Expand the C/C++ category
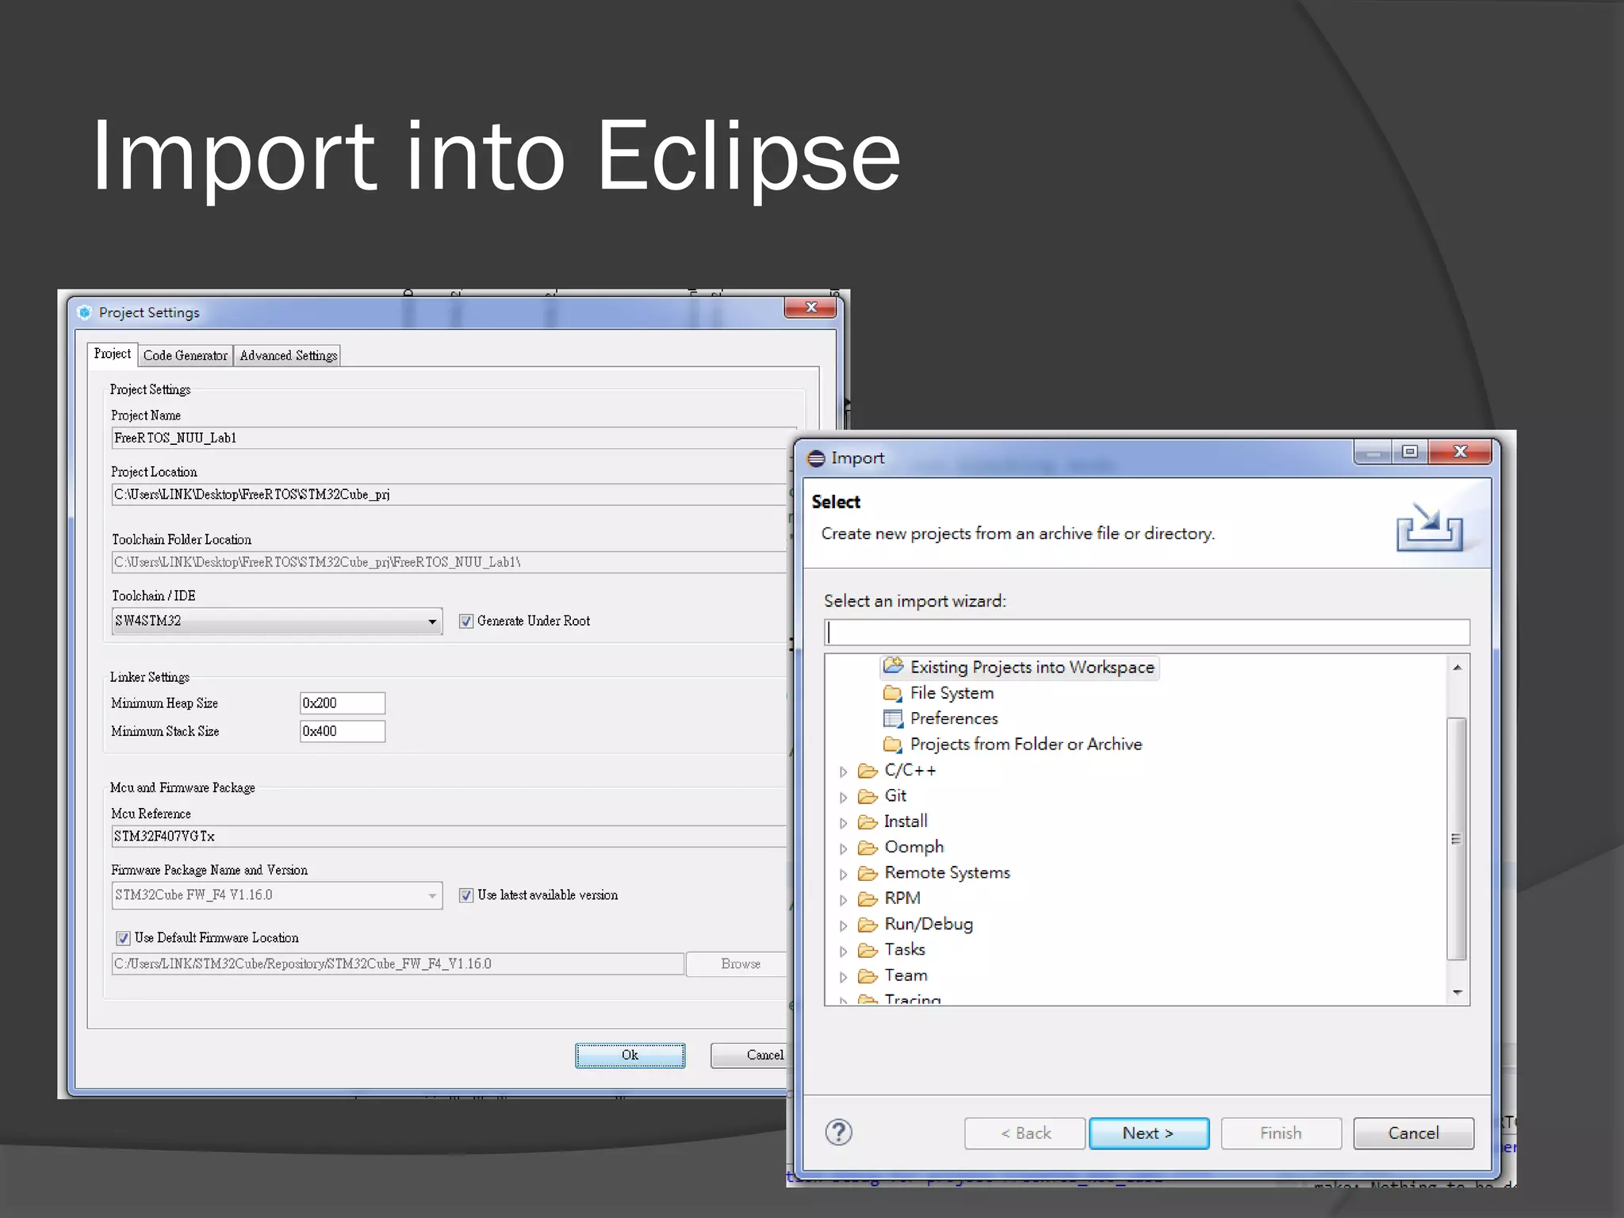Viewport: 1624px width, 1218px height. click(844, 772)
